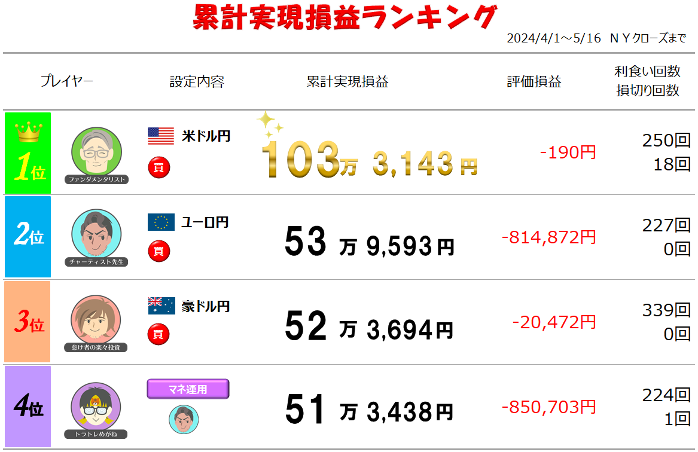The height and width of the screenshot is (452, 698).
Task: Click the 怠け者の楽々投資 player avatar
Action: click(x=96, y=319)
